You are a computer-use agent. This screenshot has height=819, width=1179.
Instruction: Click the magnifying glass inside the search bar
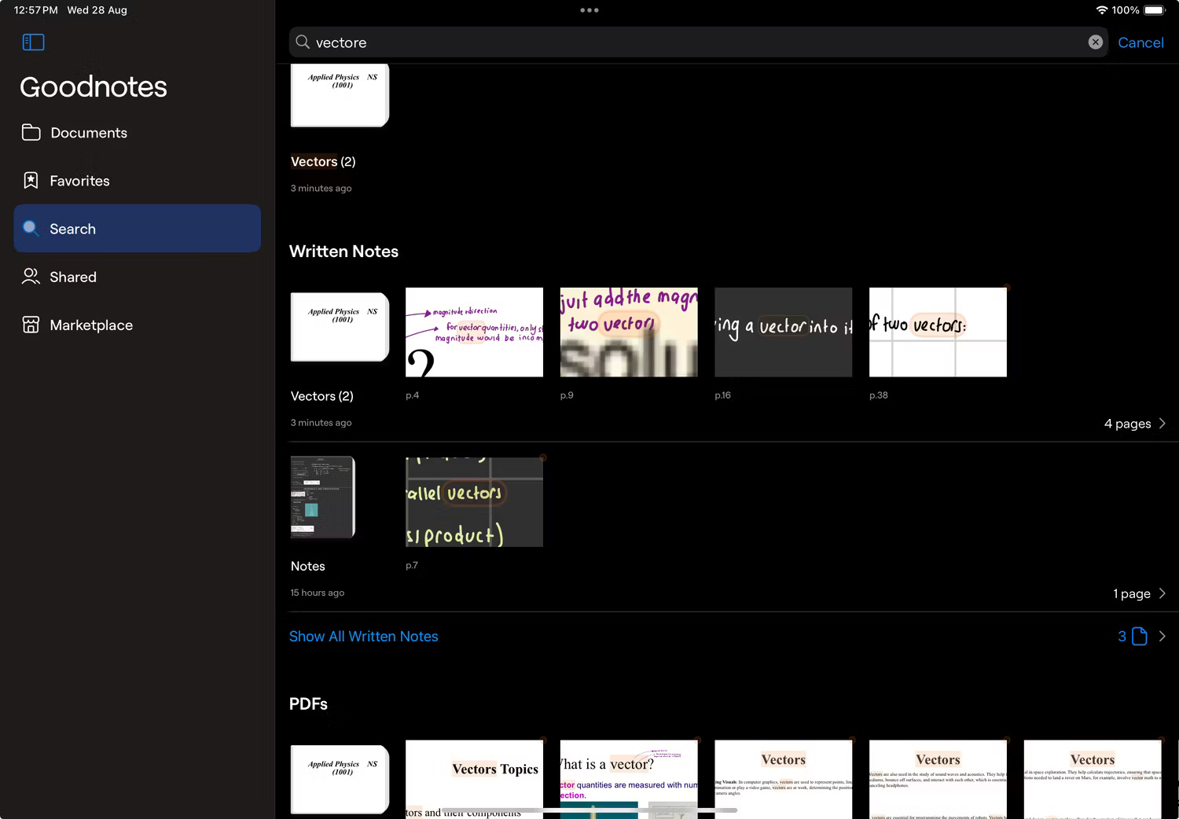(x=302, y=42)
